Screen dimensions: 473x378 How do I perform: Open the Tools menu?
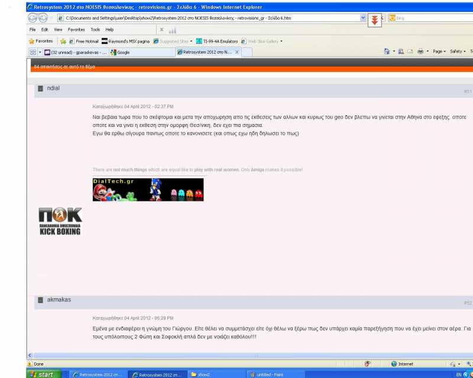click(95, 30)
